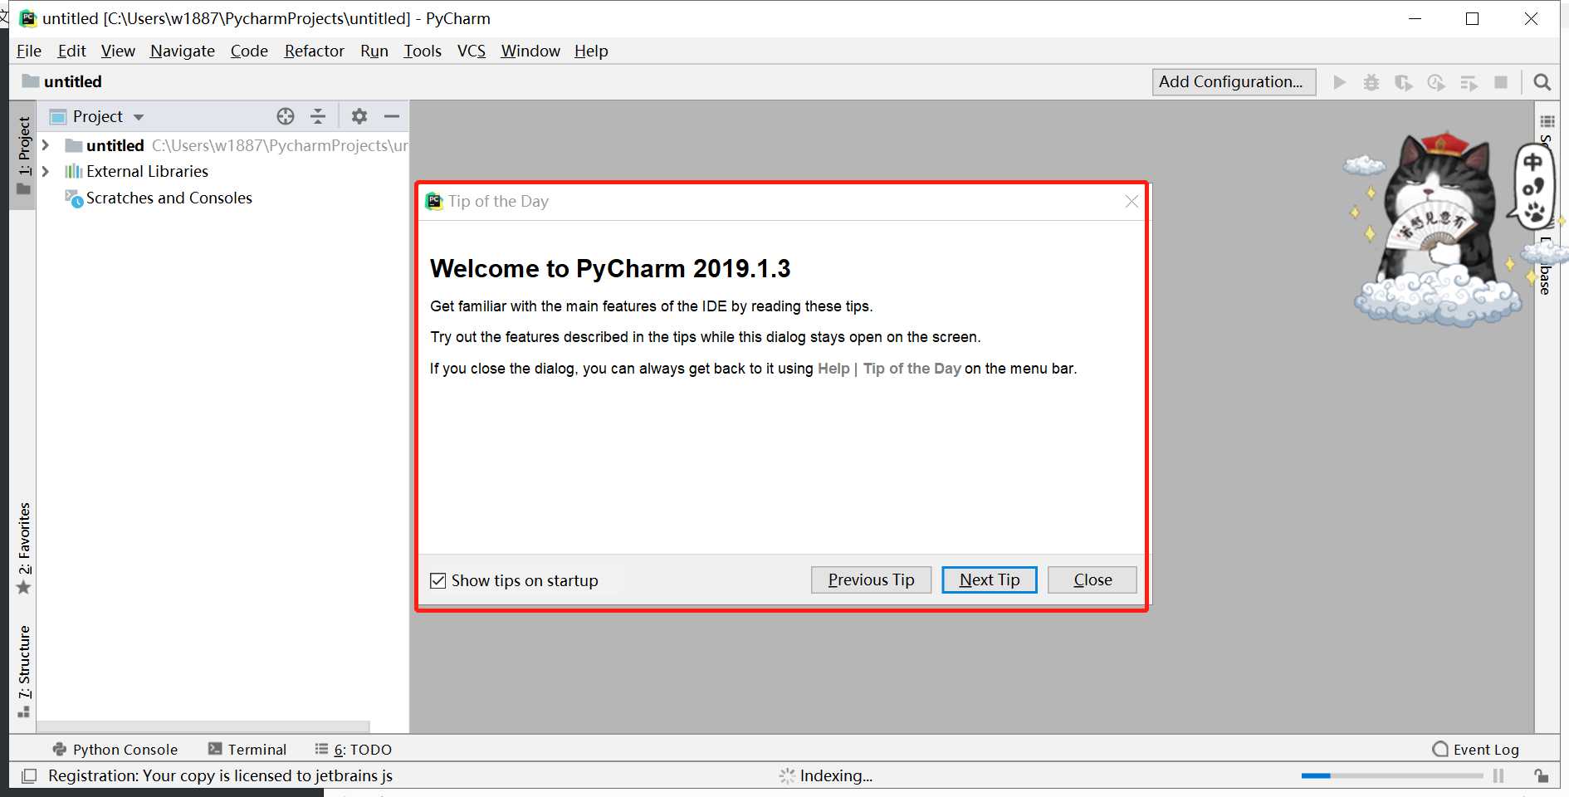Click the tool window toggle icon in status bar
The height and width of the screenshot is (797, 1569).
click(x=29, y=775)
